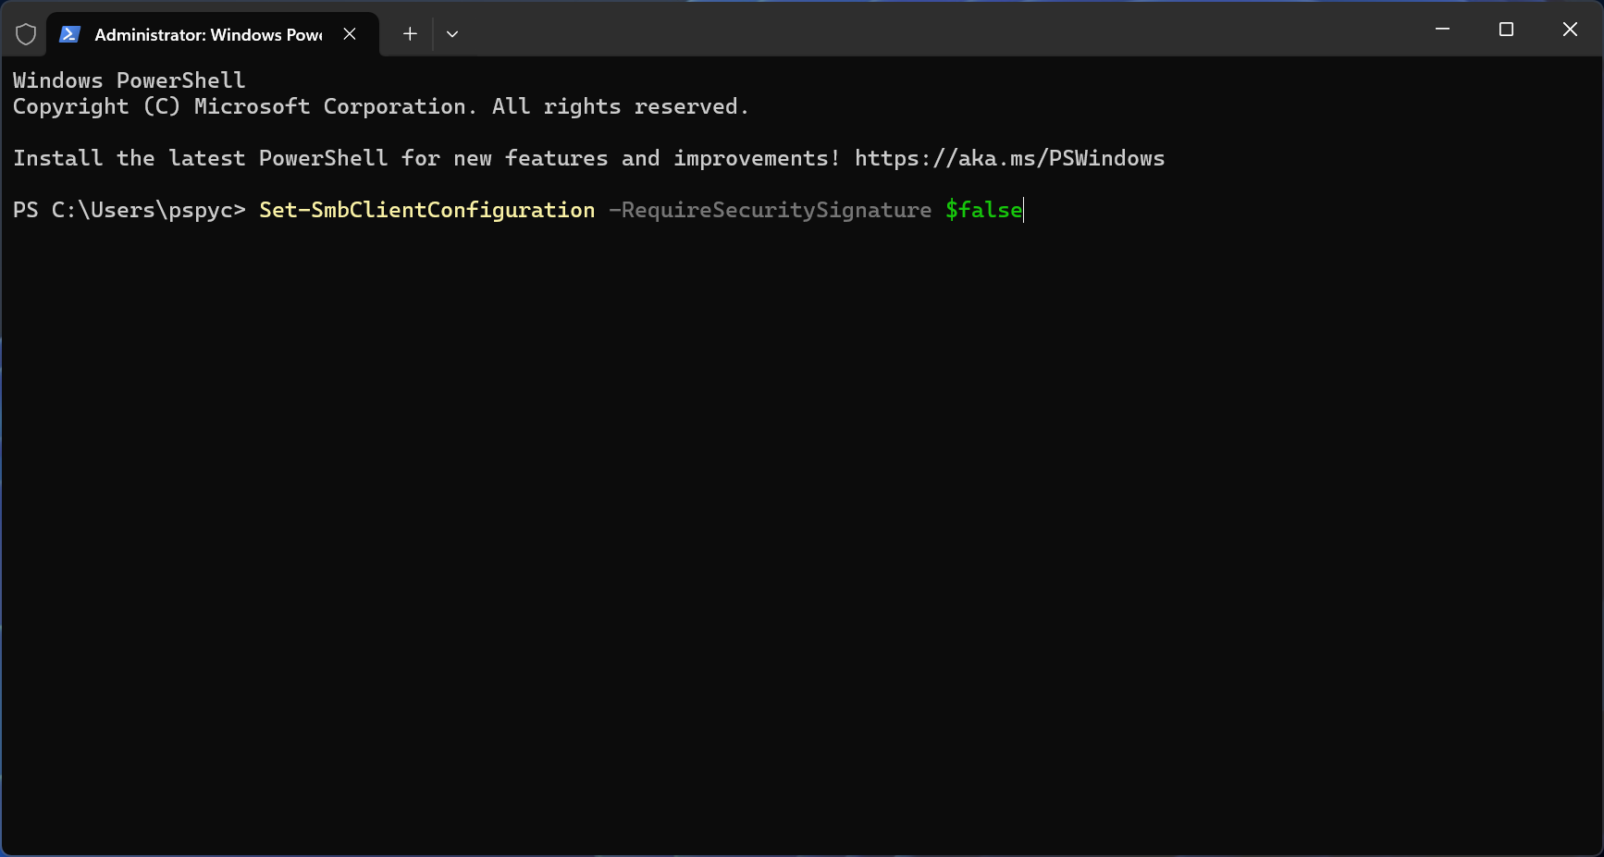This screenshot has height=857, width=1604.
Task: Click the shield icon at top-left
Action: tap(26, 33)
